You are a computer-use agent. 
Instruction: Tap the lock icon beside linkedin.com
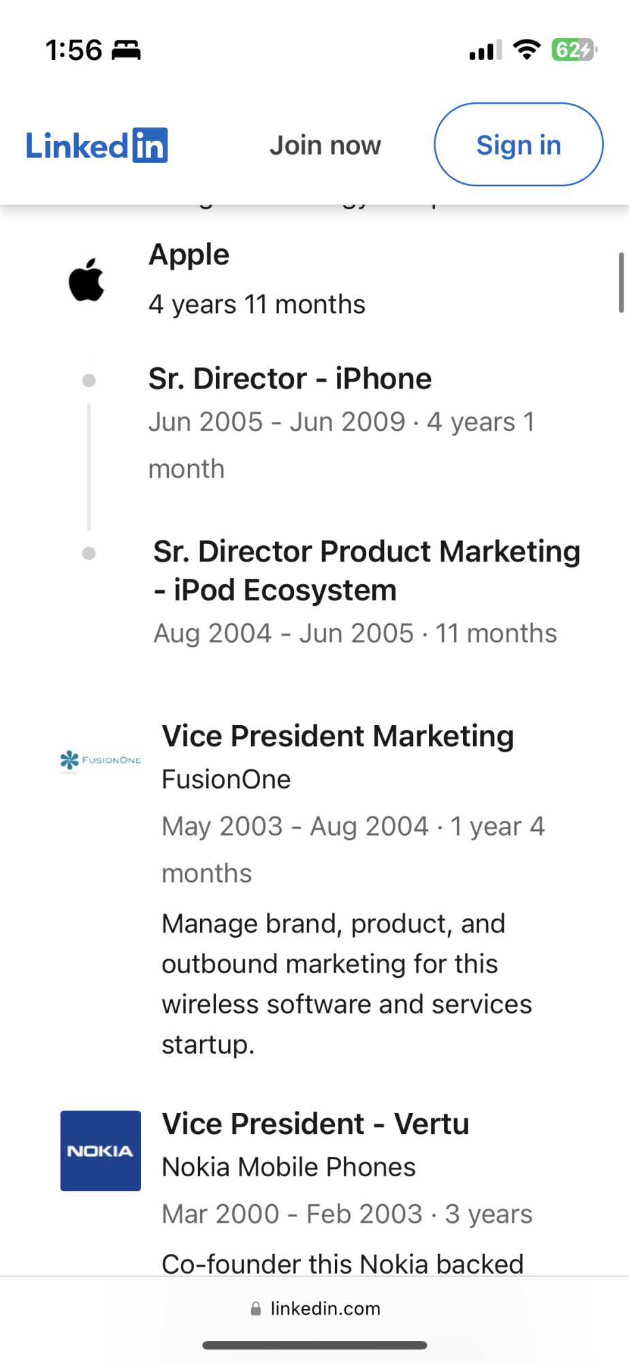pyautogui.click(x=256, y=1308)
